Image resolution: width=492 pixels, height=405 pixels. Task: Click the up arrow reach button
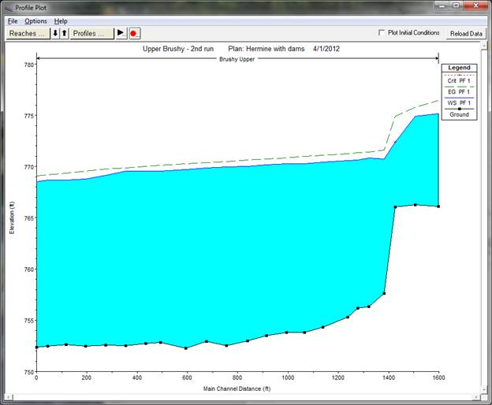(65, 33)
